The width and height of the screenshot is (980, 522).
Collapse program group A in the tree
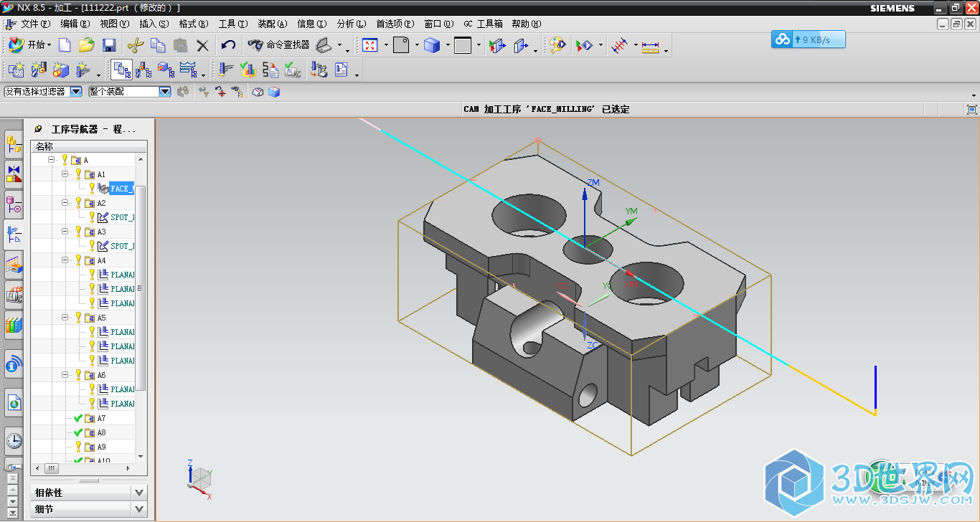(51, 160)
